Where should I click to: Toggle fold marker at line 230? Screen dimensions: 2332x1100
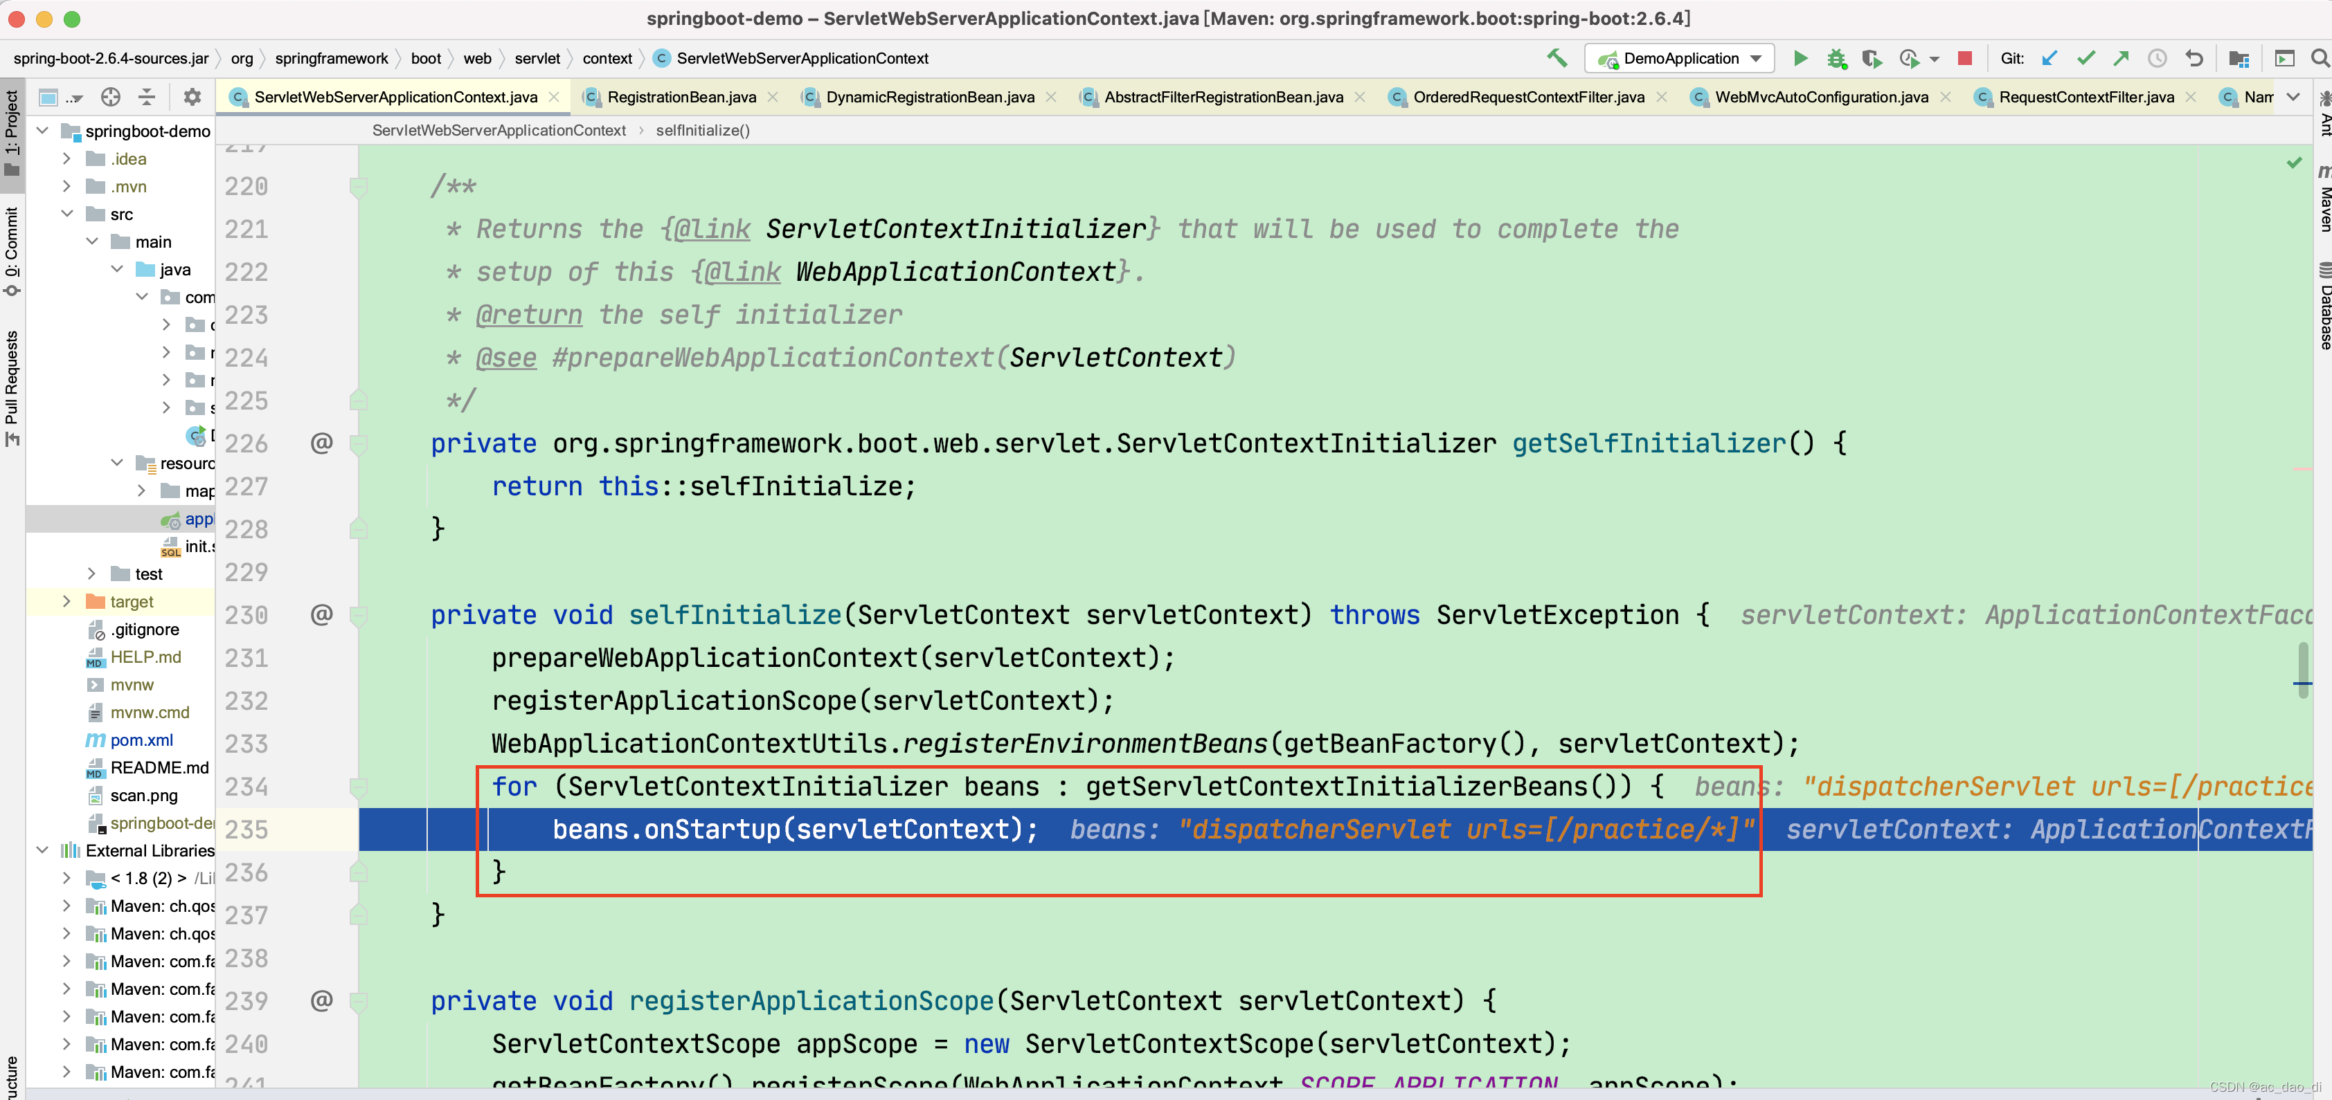pos(359,616)
